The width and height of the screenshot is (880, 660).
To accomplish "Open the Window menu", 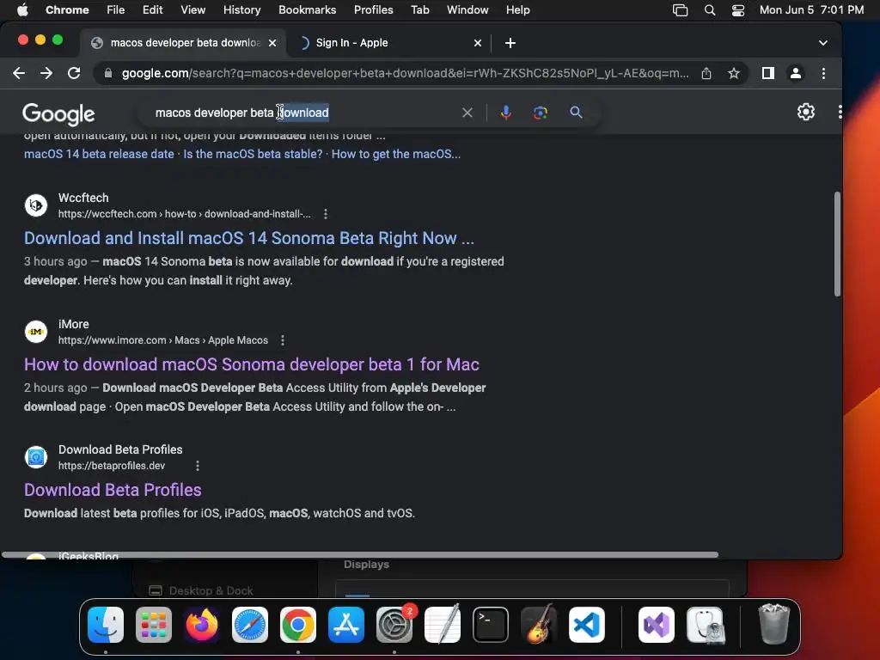I will [x=467, y=9].
